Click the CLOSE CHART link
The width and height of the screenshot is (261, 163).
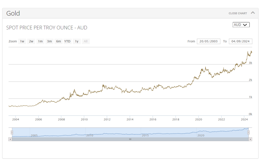tap(238, 13)
